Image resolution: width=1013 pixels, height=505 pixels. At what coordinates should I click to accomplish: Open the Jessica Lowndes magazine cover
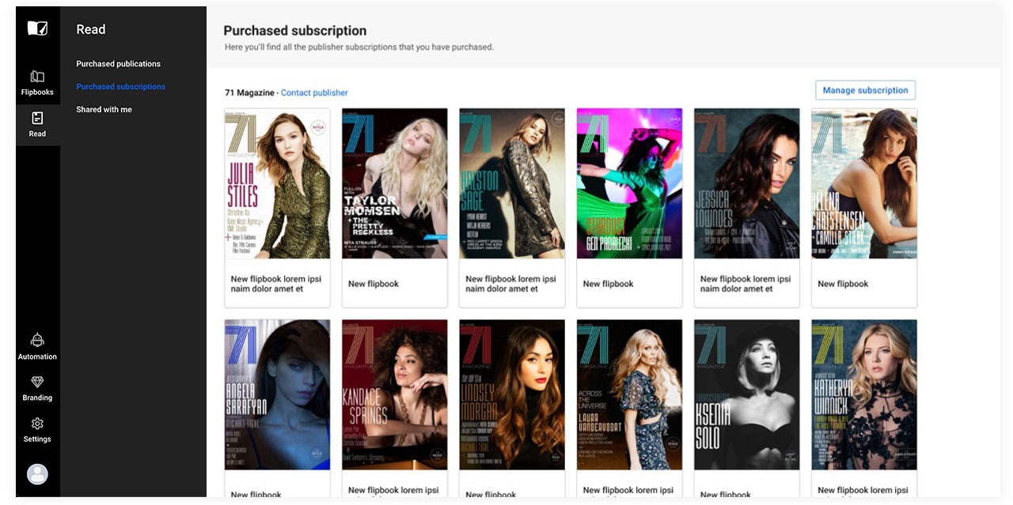(x=746, y=183)
